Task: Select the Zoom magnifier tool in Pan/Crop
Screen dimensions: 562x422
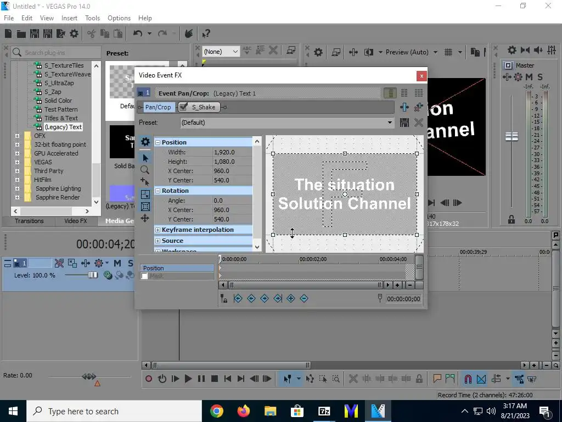Action: click(145, 170)
